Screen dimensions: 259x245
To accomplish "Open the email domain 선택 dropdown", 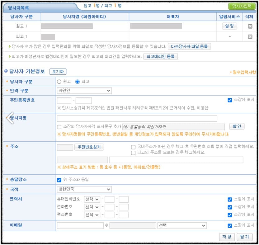I will tap(182, 226).
